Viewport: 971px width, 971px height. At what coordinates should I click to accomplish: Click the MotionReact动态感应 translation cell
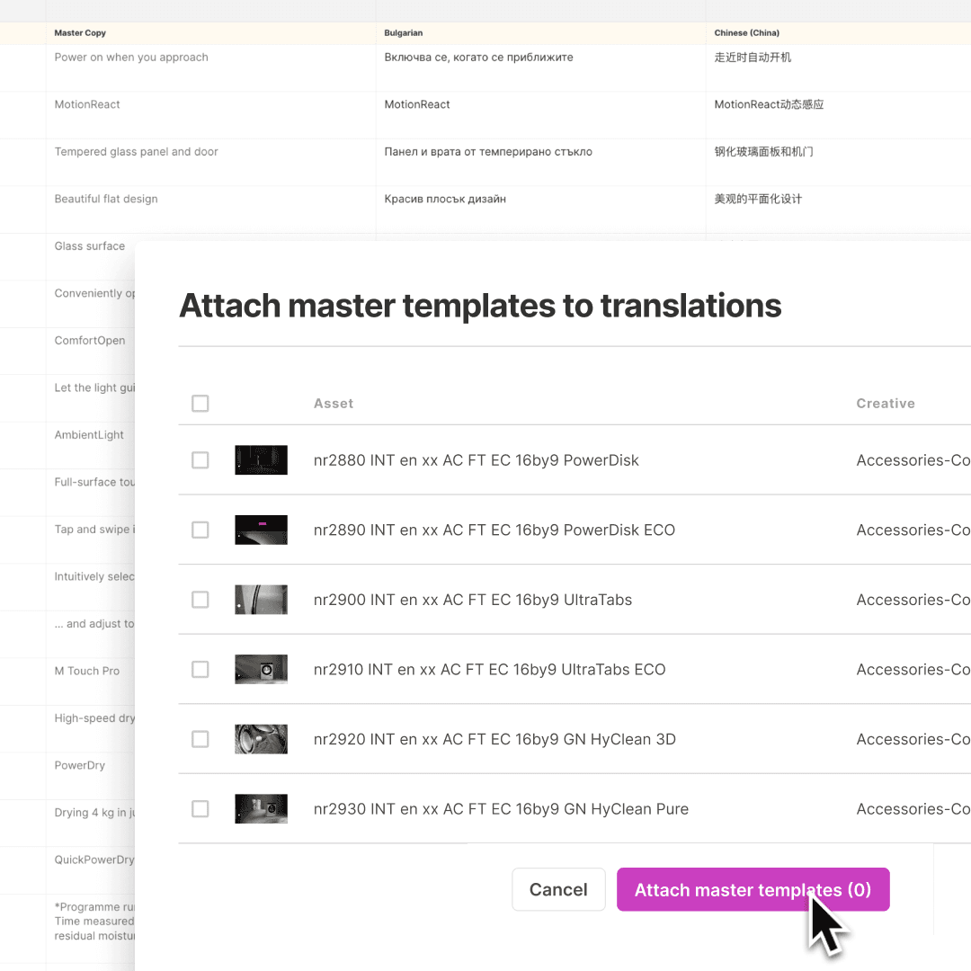pyautogui.click(x=769, y=104)
